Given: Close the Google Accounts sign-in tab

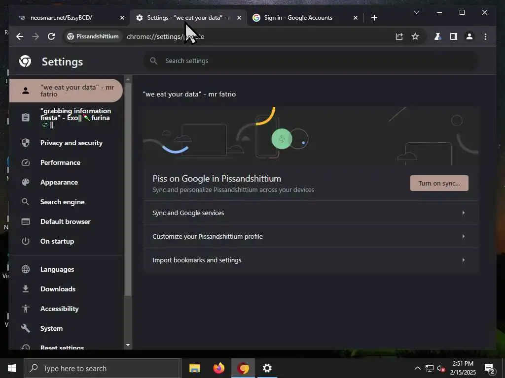Looking at the screenshot, I should pos(355,18).
